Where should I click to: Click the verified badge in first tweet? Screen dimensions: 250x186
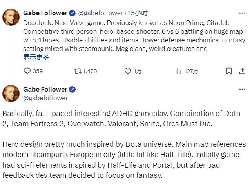72,13
